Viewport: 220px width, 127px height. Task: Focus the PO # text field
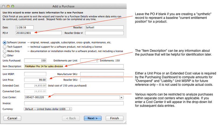click(x=43, y=33)
